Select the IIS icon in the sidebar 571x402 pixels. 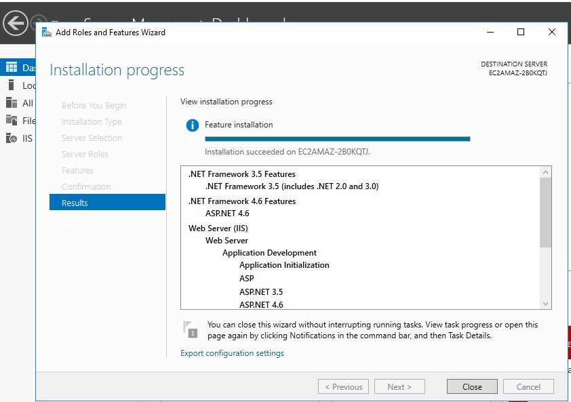tap(11, 138)
